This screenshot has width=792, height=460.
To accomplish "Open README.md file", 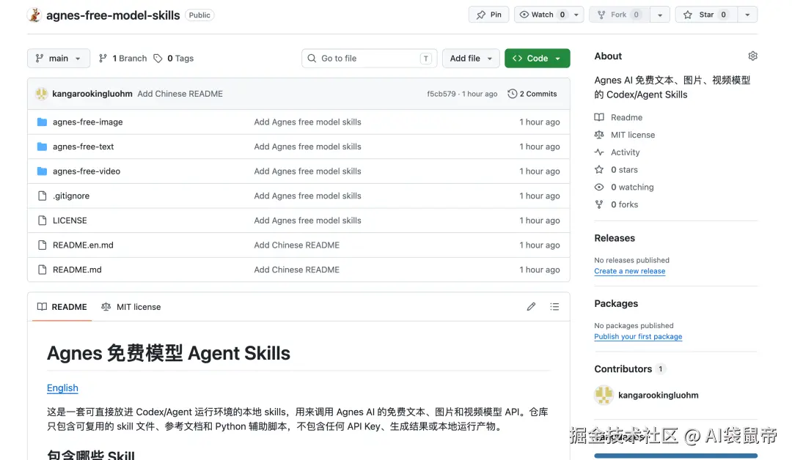I will tap(77, 270).
